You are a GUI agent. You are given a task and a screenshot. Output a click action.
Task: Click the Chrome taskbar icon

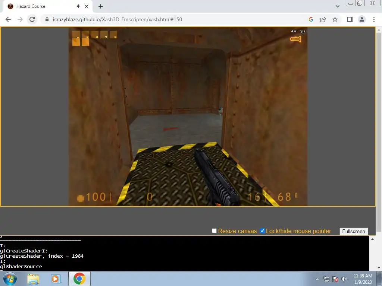click(79, 279)
